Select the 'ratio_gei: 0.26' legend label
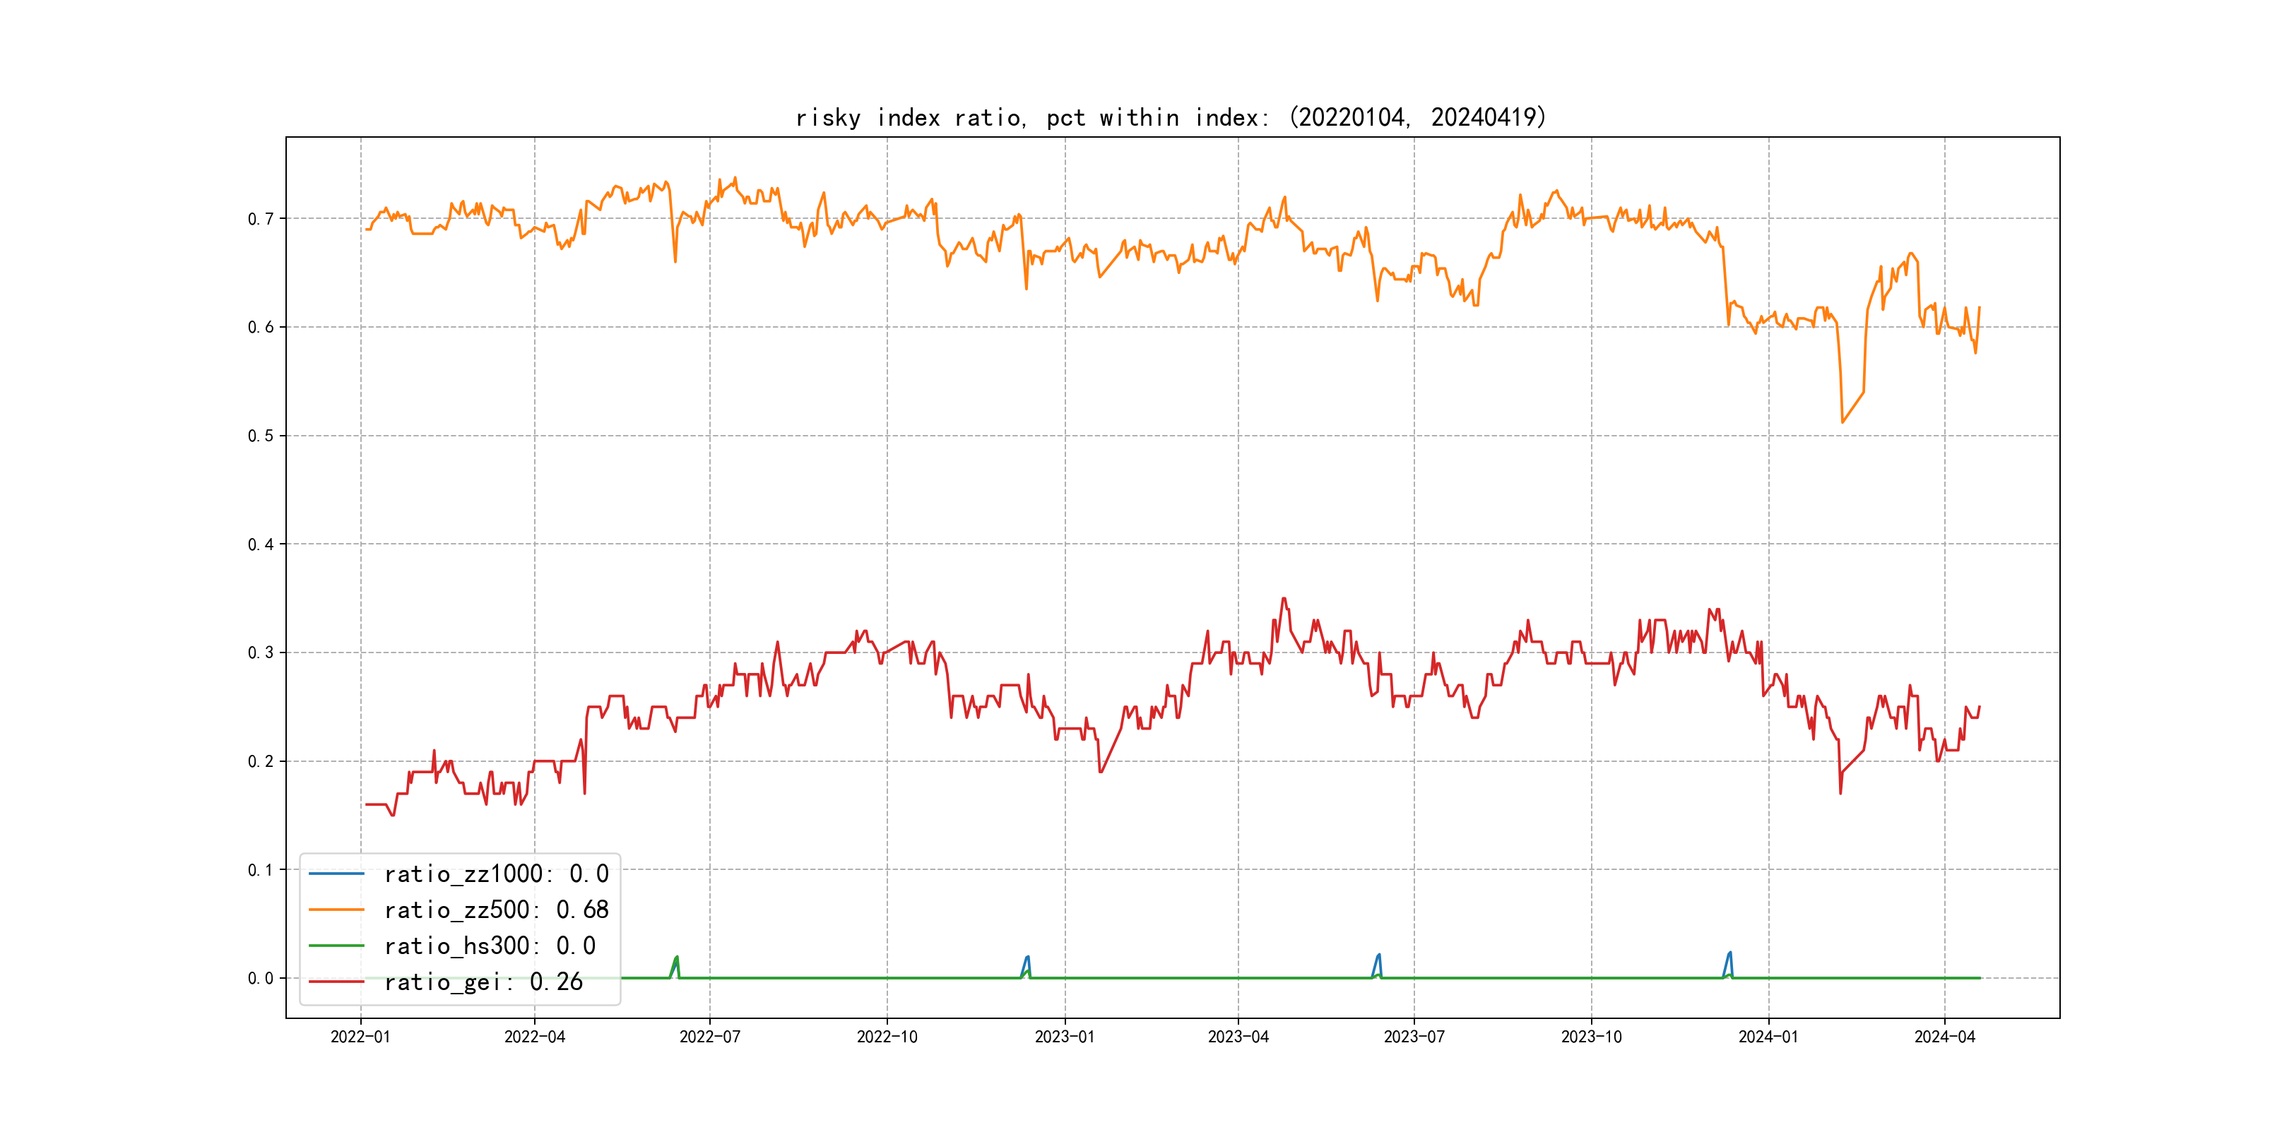The image size is (2289, 1144). click(x=483, y=982)
